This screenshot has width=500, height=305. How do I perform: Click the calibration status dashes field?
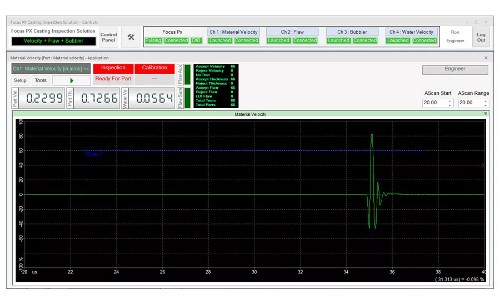click(154, 79)
